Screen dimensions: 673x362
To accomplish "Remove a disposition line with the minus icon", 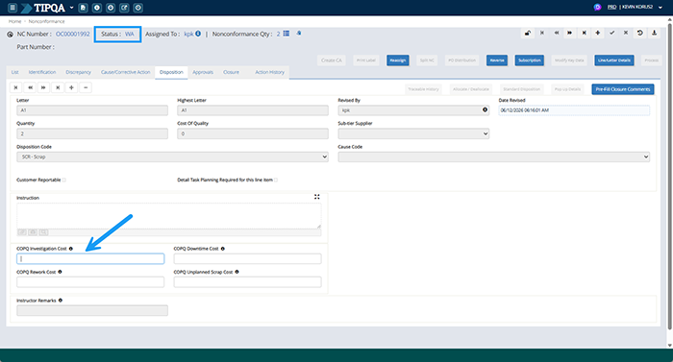I will point(86,87).
